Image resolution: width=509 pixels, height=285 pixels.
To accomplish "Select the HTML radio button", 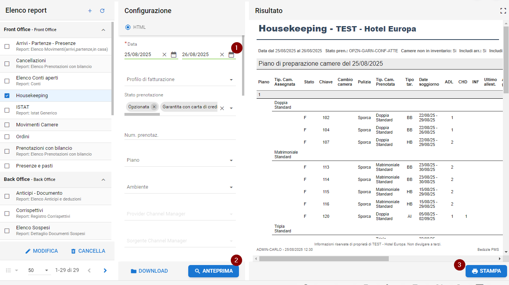I will pyautogui.click(x=128, y=27).
